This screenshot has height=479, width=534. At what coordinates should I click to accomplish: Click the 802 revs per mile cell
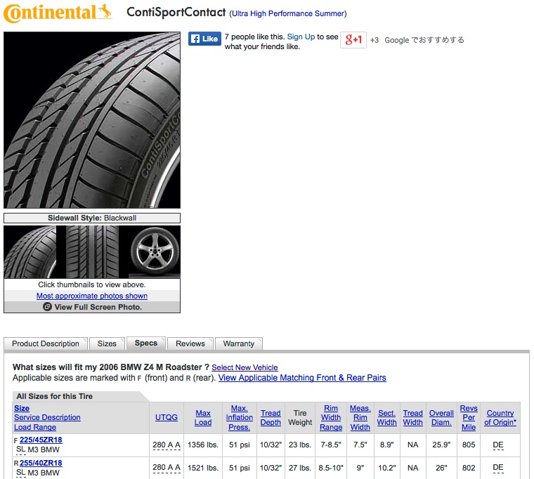point(469,468)
